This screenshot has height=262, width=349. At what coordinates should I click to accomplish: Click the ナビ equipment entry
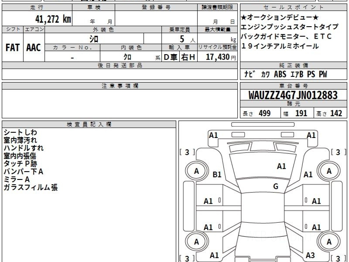250,75
